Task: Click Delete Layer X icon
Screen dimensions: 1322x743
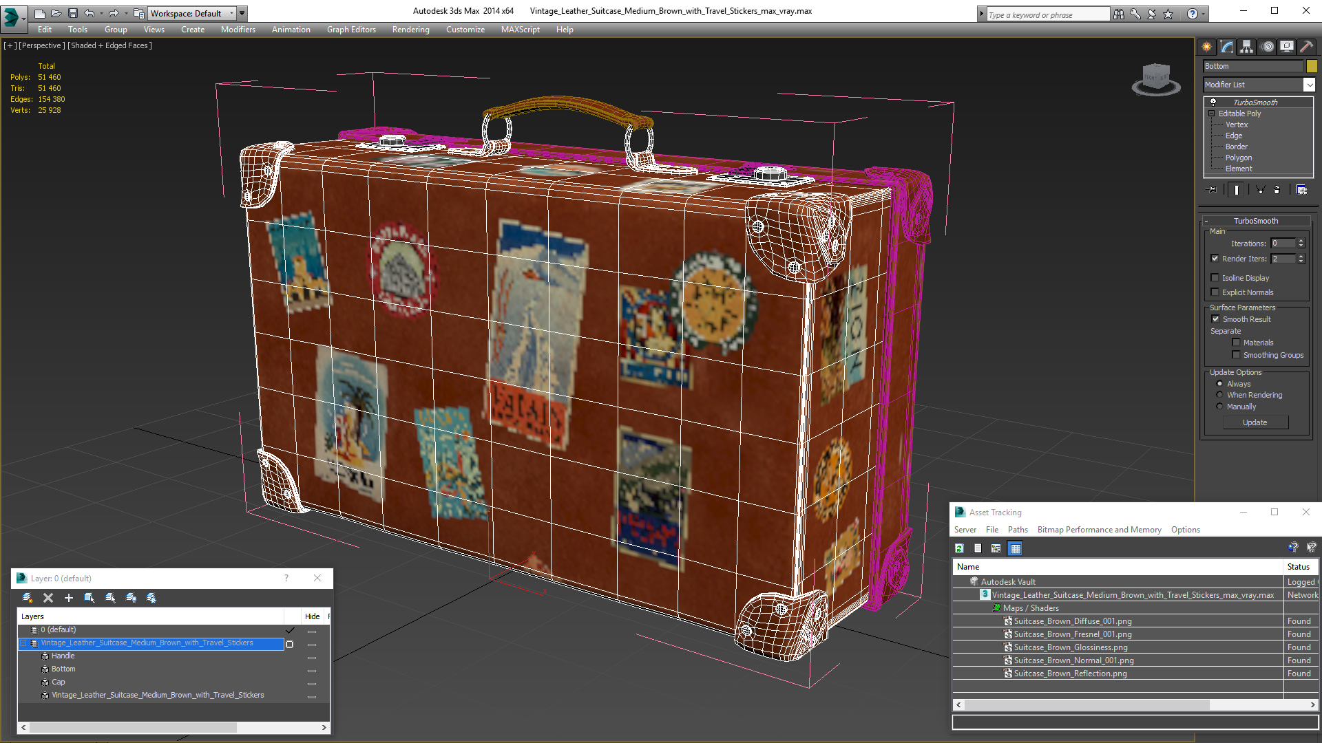Action: click(x=48, y=598)
